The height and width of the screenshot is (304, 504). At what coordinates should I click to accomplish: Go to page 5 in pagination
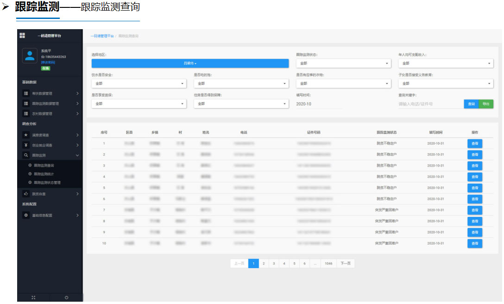point(294,264)
